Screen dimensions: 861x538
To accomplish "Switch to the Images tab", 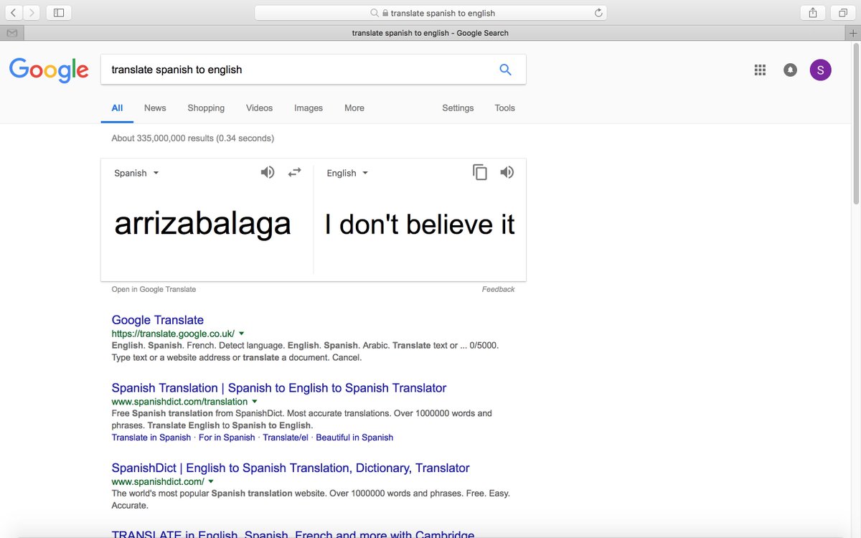I will point(309,108).
